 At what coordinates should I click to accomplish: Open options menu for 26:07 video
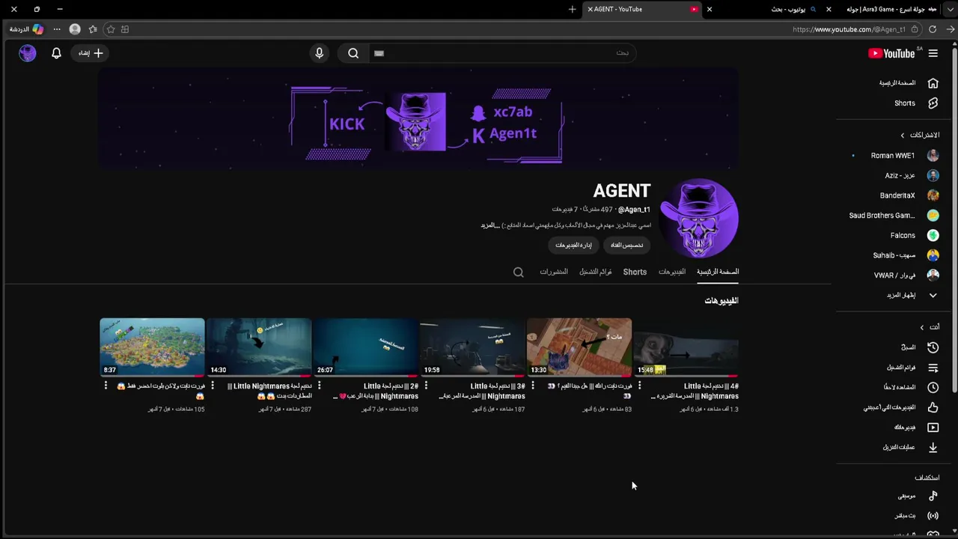(x=320, y=386)
